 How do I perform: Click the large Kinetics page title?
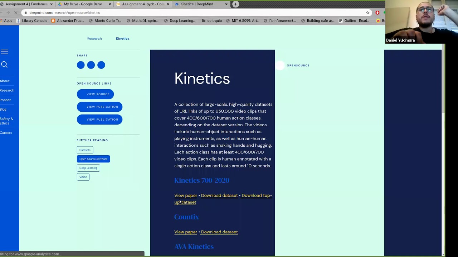202,79
